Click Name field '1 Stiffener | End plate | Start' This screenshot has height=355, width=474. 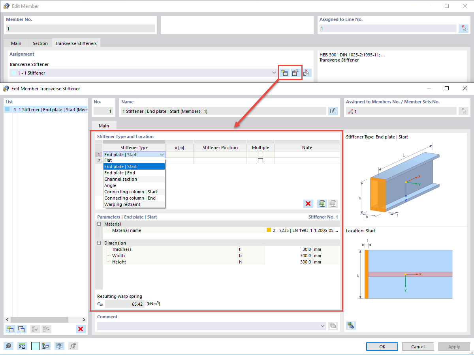[x=224, y=111]
